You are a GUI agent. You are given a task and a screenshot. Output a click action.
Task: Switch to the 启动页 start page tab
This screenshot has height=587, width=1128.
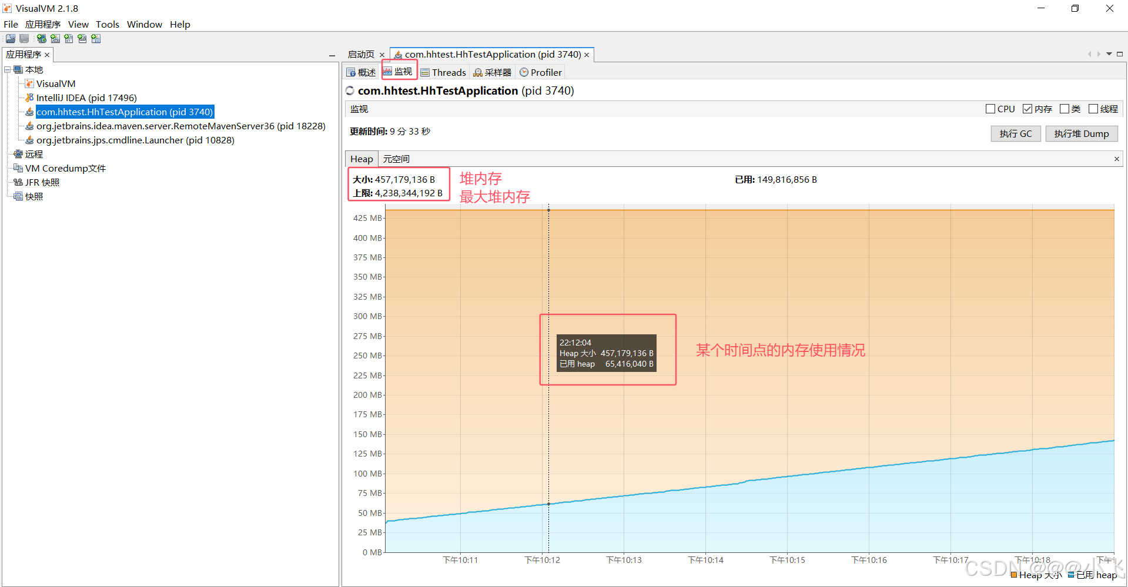361,55
